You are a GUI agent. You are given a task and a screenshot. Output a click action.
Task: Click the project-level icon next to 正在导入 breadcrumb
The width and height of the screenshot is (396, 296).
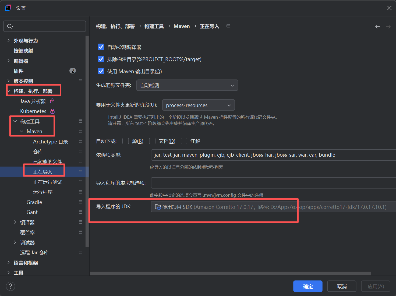[228, 26]
